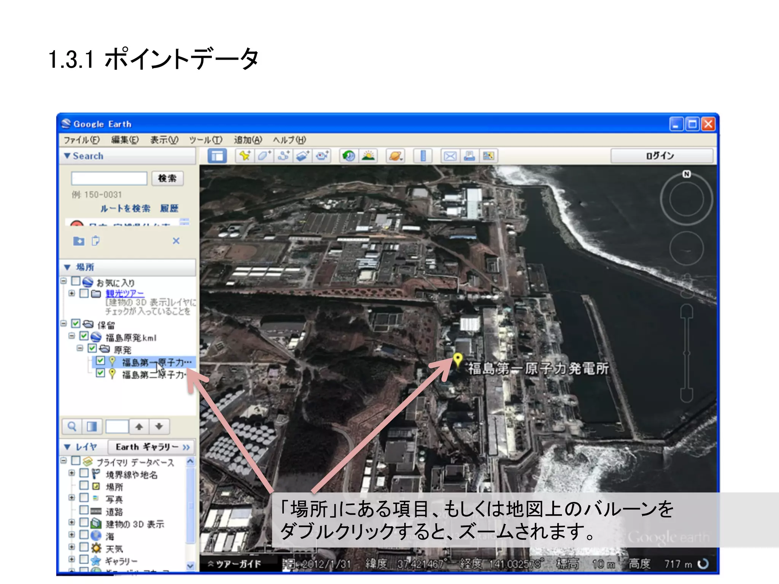Open the 編集(E) menu
This screenshot has height=584, width=779.
[x=125, y=140]
